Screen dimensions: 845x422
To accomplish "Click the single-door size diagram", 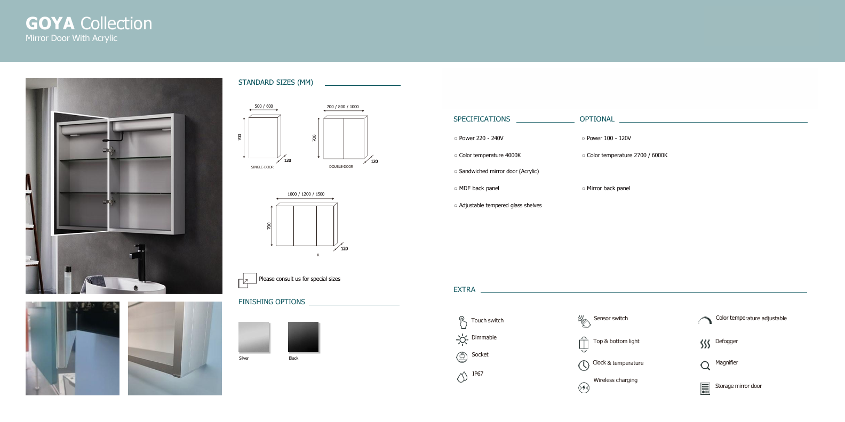I will pos(264,137).
